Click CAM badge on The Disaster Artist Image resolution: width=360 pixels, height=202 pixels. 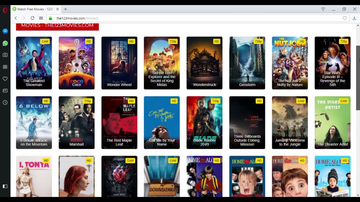(343, 101)
